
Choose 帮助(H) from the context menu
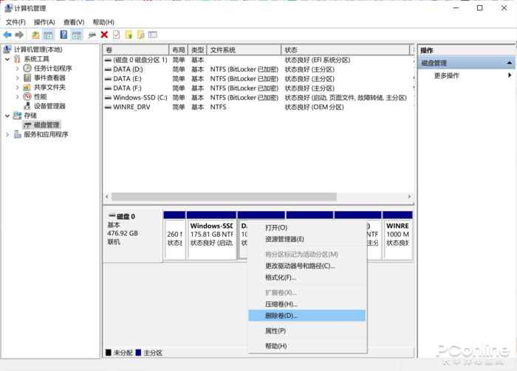coord(307,346)
